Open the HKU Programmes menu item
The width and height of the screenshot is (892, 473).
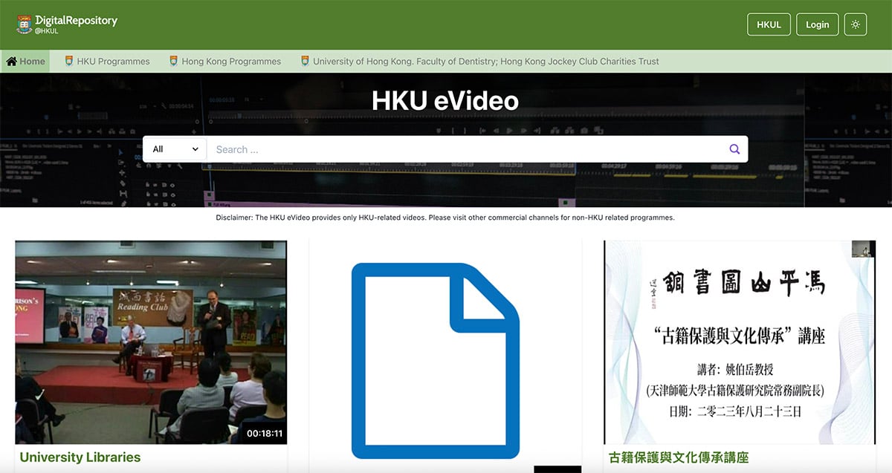(113, 62)
